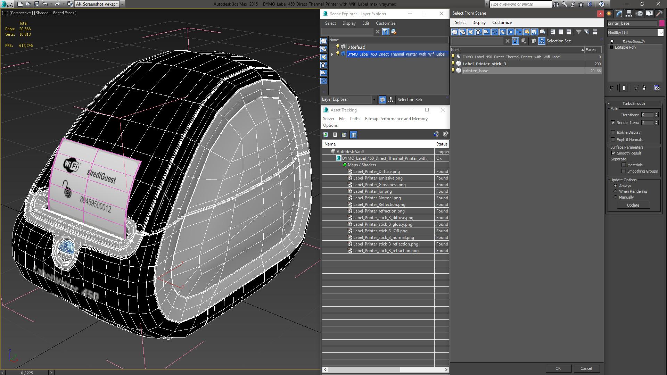
Task: Click Render Iters spinner arrows
Action: (x=656, y=123)
